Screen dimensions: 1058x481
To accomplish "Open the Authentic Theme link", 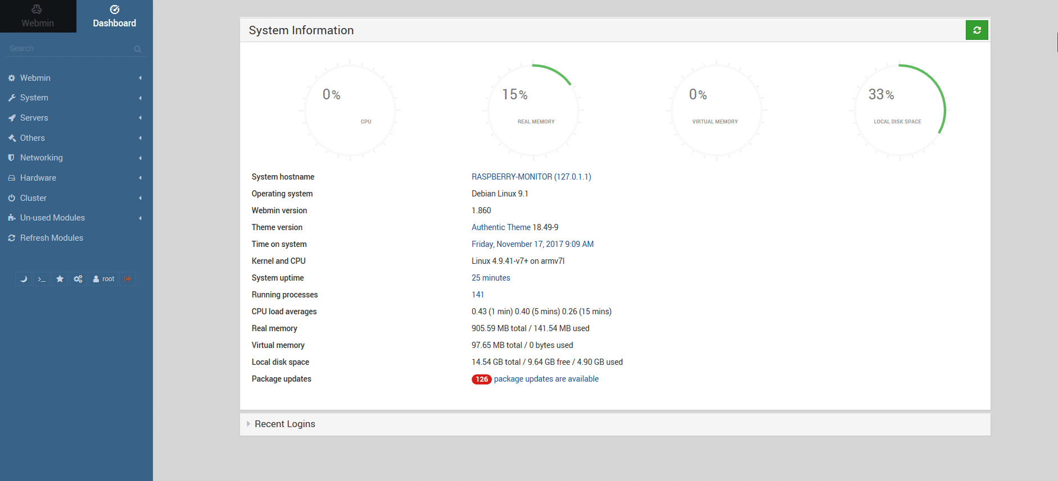I will 501,227.
